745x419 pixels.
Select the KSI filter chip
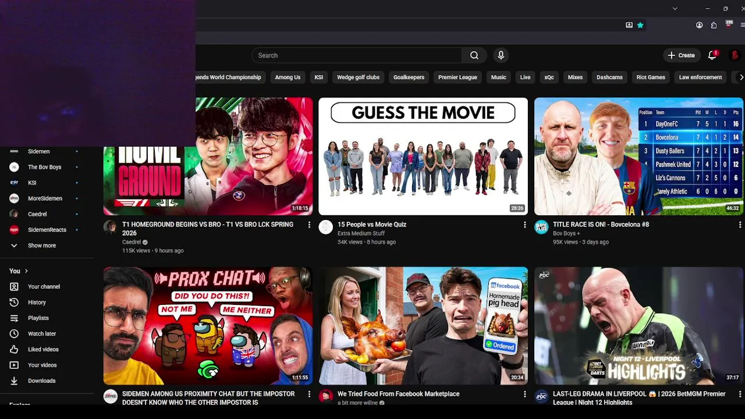pos(318,77)
